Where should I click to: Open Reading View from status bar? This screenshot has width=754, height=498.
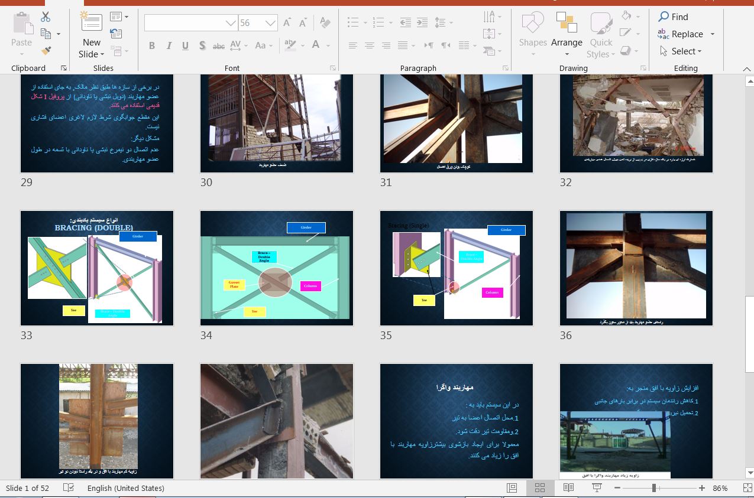point(568,488)
